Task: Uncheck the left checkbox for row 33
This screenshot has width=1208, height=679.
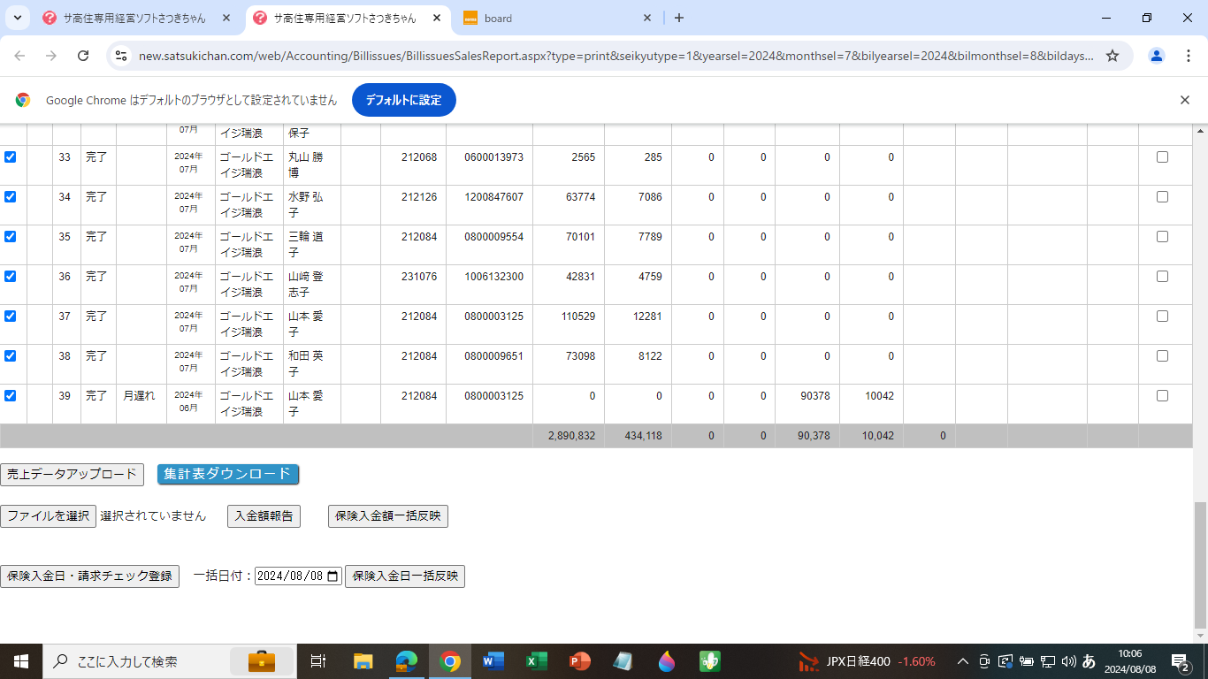Action: click(11, 157)
